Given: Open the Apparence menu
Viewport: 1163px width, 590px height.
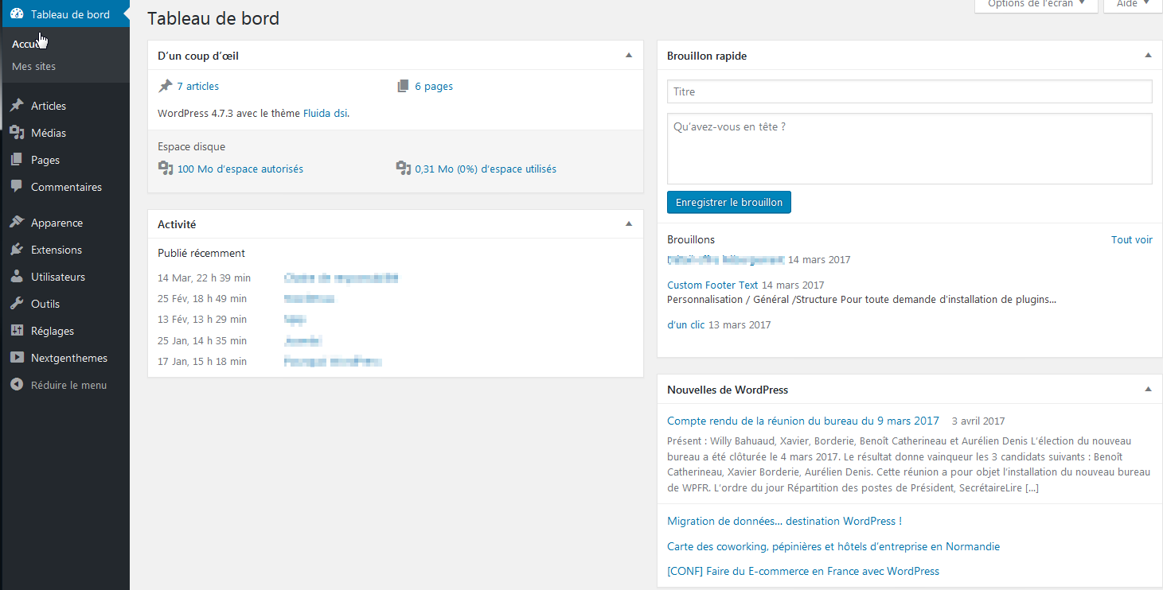Looking at the screenshot, I should coord(64,223).
